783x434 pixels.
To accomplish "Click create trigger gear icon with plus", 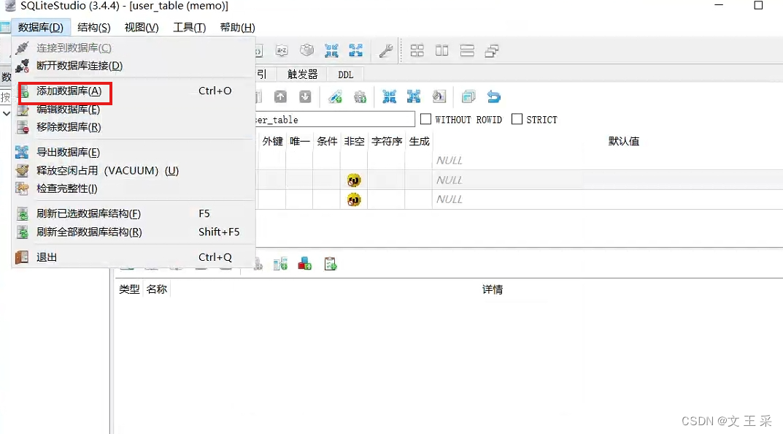I will tap(360, 96).
